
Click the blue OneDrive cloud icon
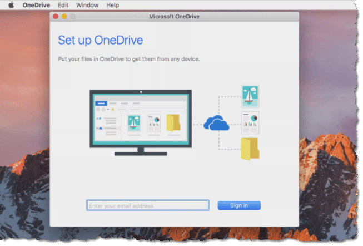coord(216,123)
